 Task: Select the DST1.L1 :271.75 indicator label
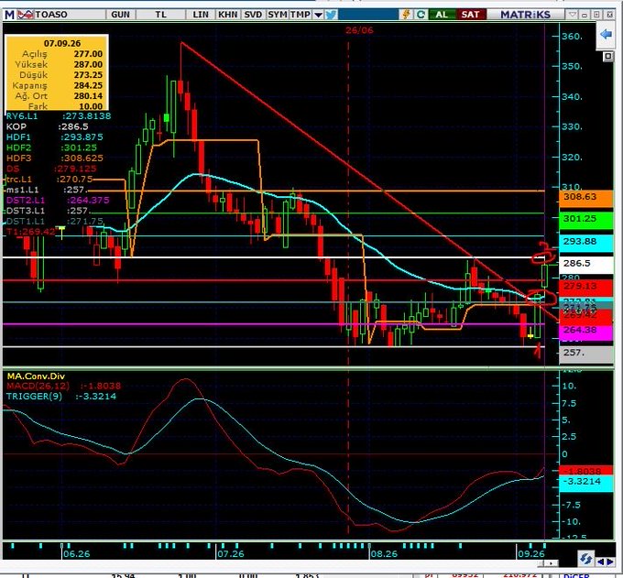point(55,222)
